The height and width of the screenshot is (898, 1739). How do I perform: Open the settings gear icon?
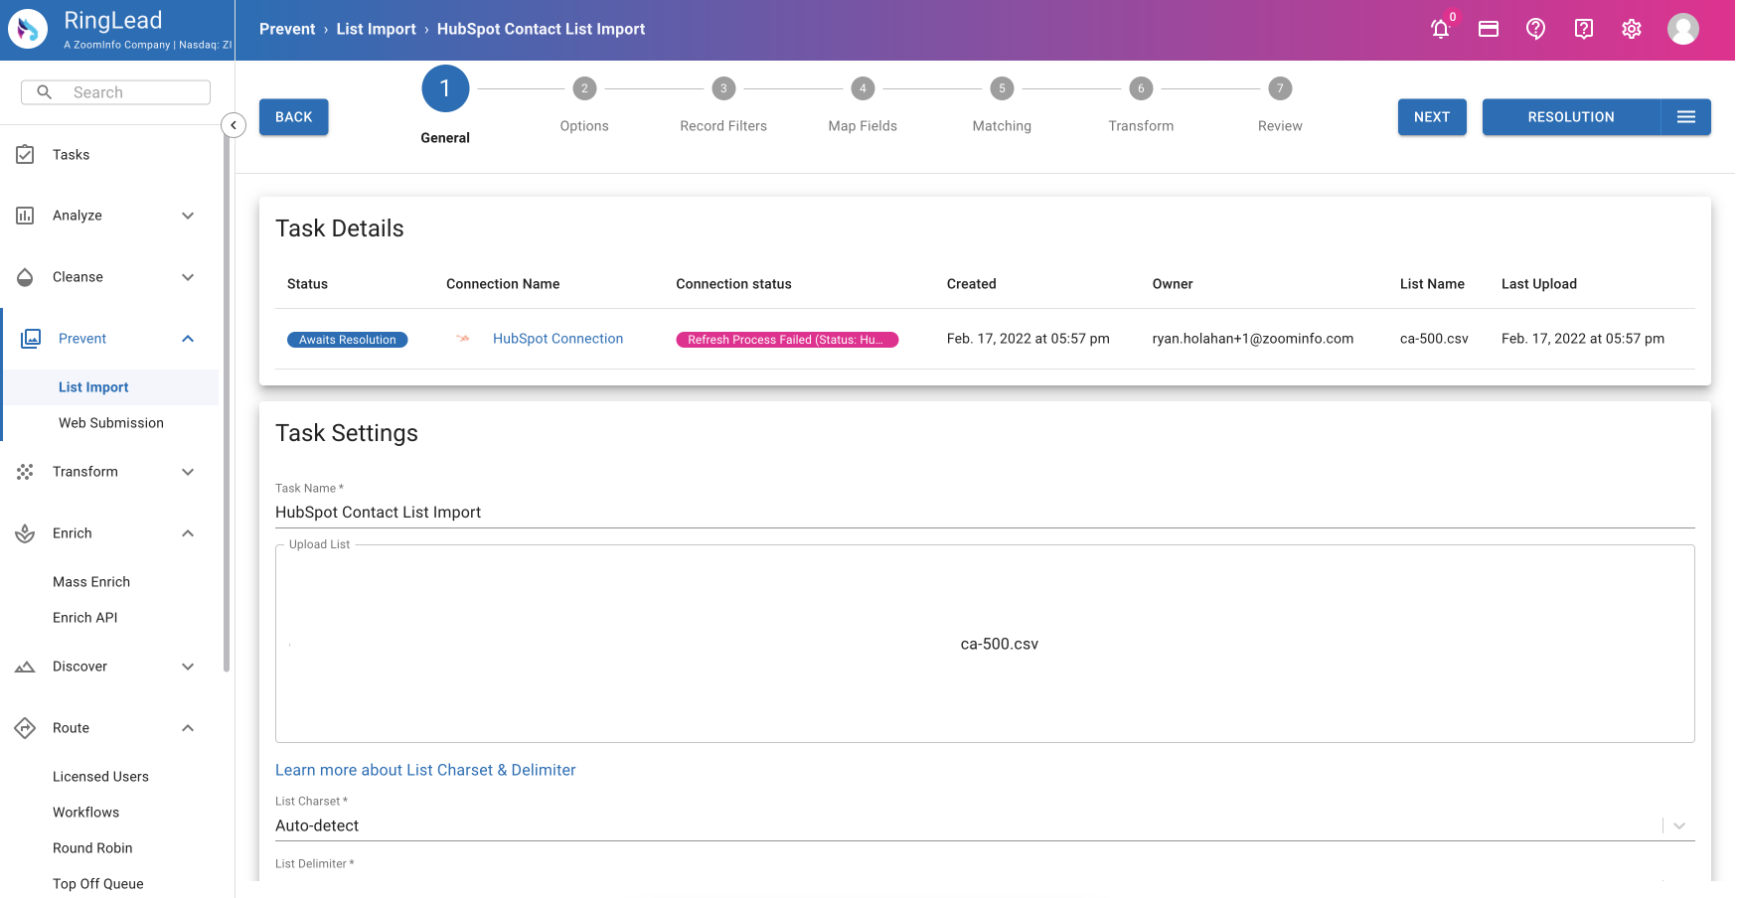click(x=1631, y=30)
